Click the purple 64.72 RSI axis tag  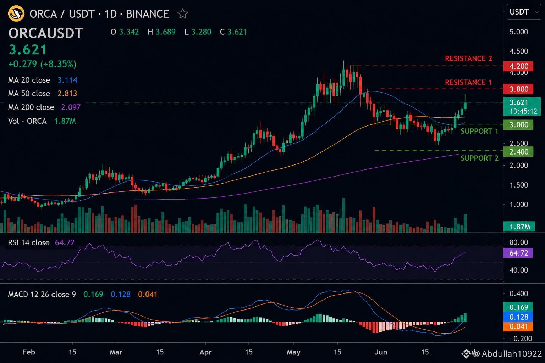[518, 253]
